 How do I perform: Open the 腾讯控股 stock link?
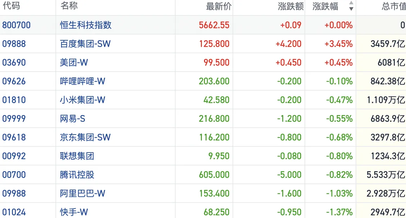77,175
